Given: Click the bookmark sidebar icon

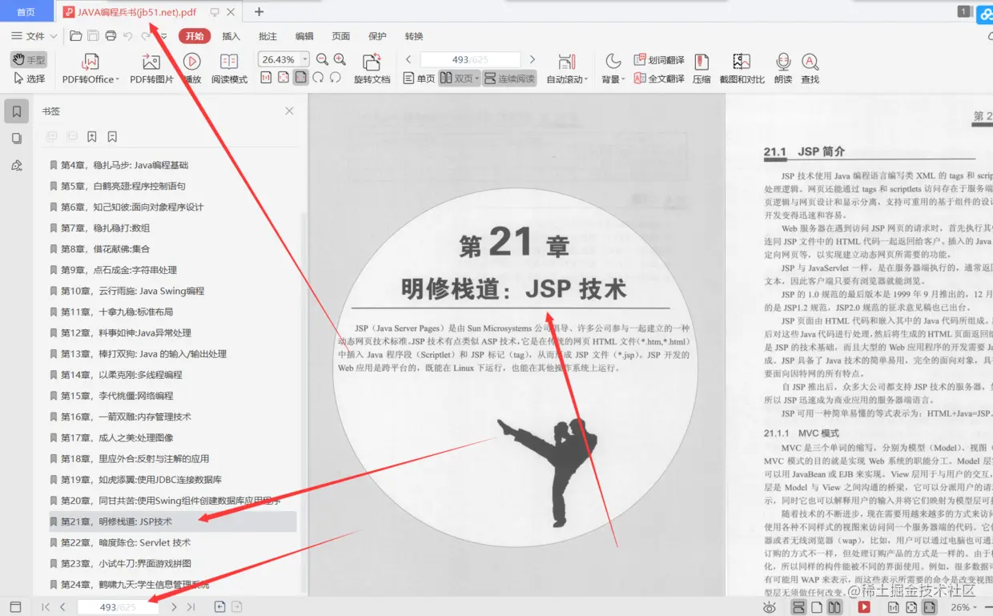Looking at the screenshot, I should [17, 111].
